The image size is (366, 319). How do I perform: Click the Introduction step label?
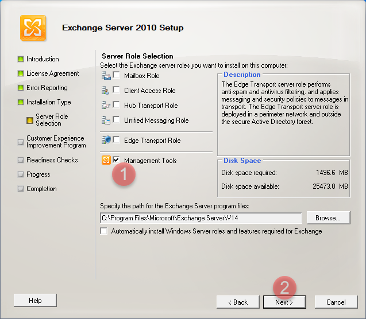43,59
